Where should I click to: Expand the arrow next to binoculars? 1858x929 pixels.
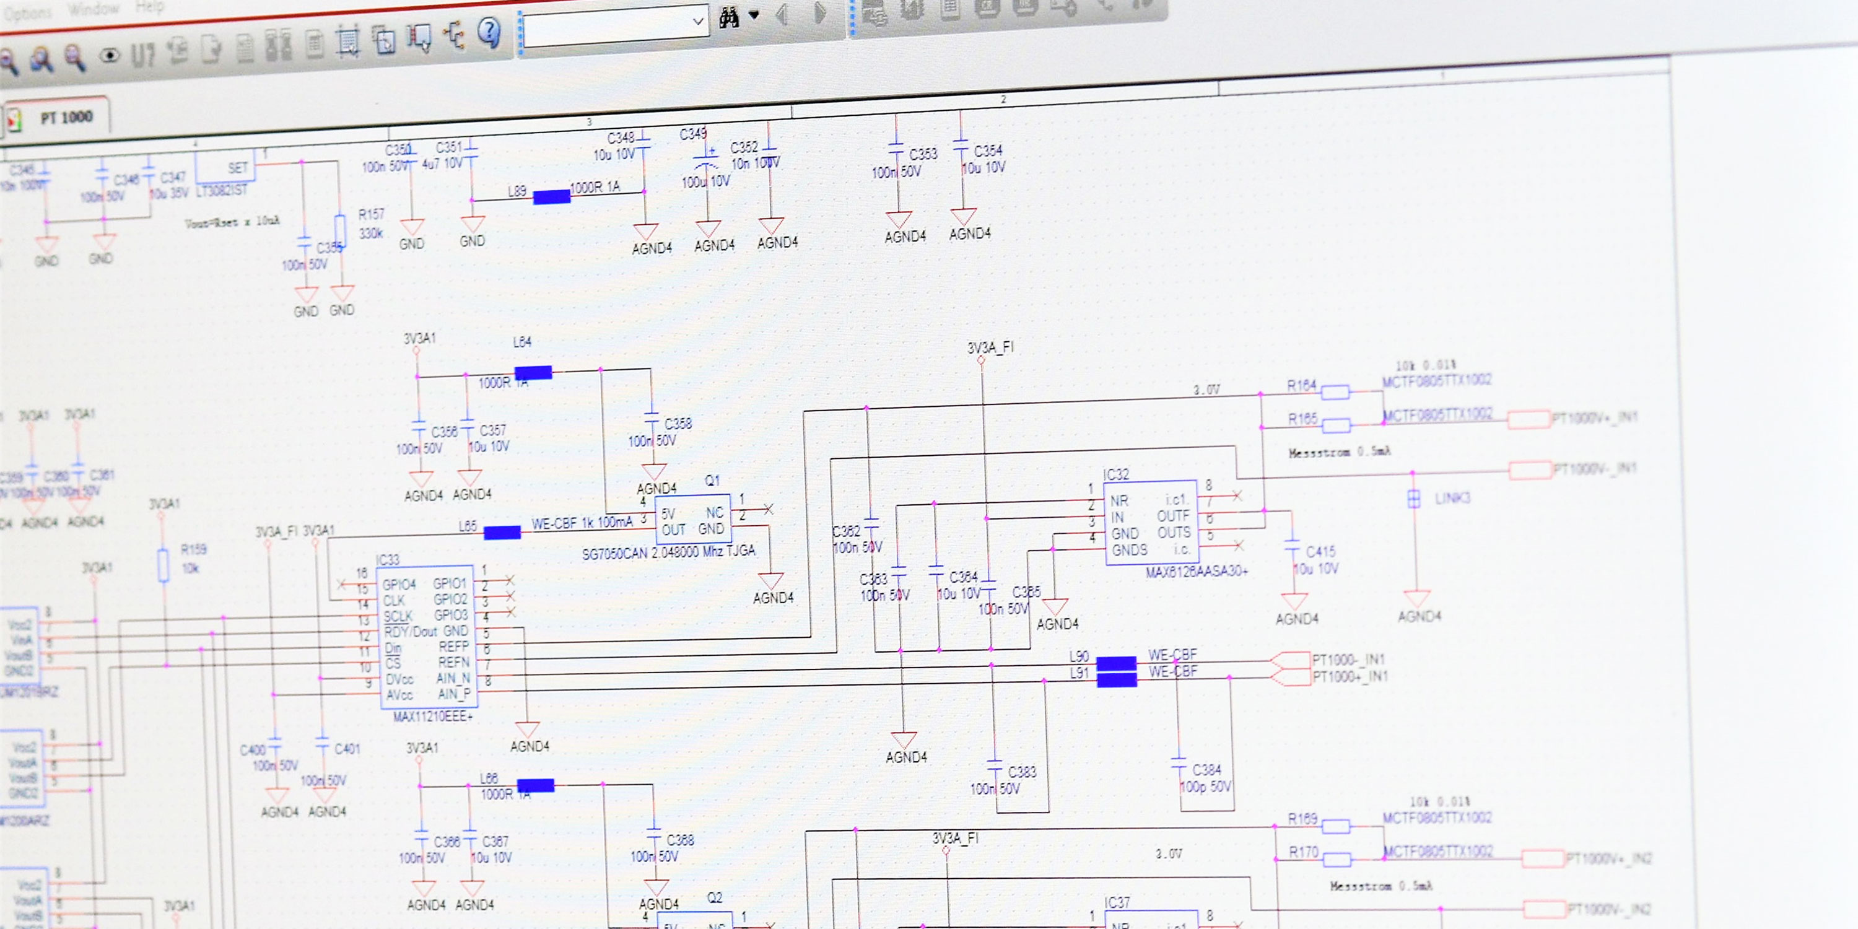tap(754, 14)
